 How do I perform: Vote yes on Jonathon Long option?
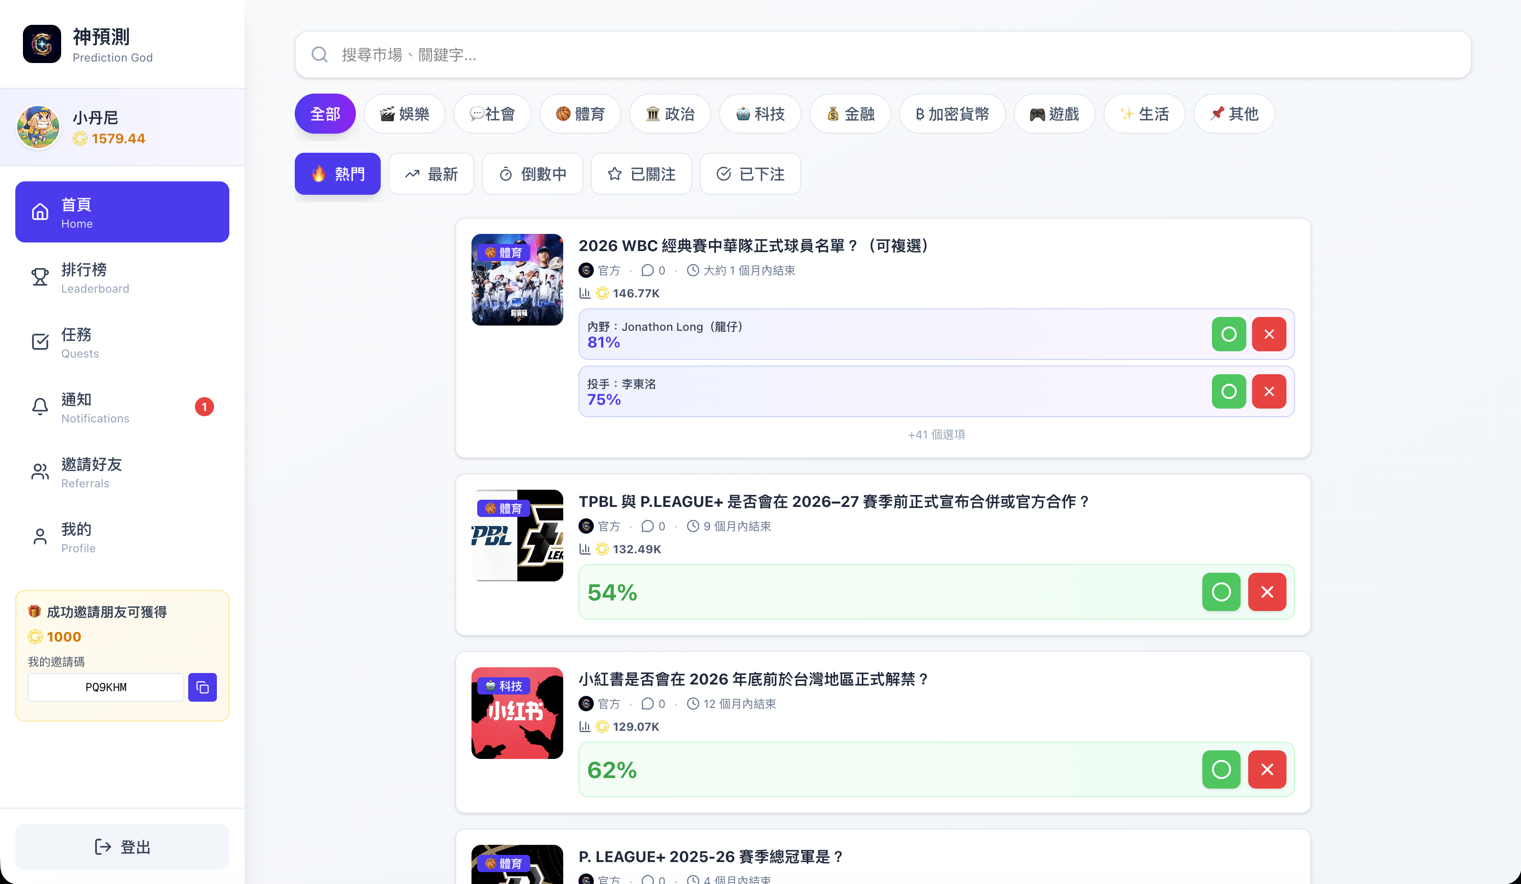click(1229, 334)
